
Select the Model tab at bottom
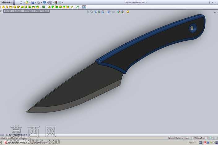[8, 135]
